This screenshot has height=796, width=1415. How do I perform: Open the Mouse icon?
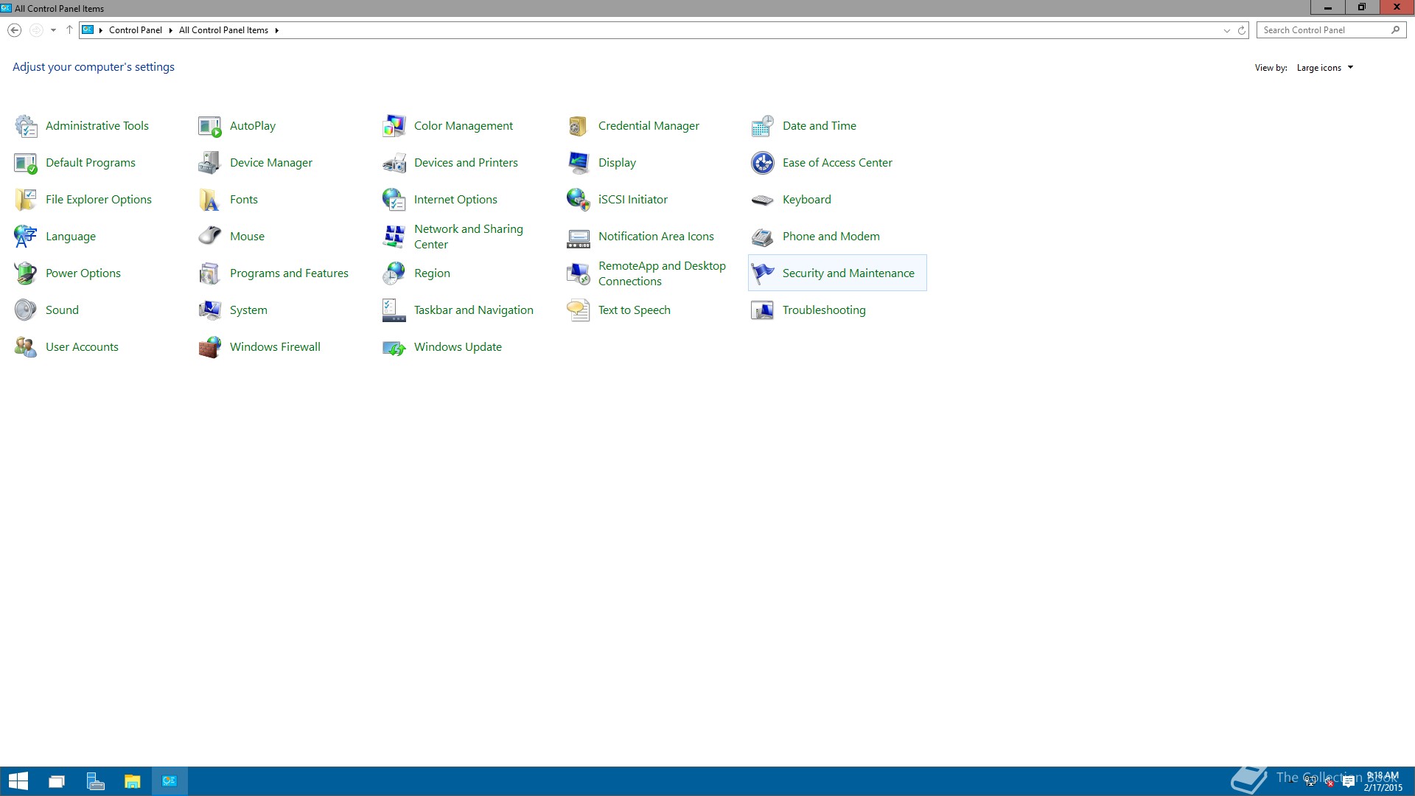pos(210,237)
